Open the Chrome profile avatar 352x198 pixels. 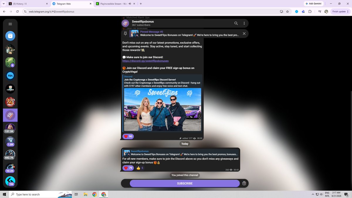pos(326,11)
